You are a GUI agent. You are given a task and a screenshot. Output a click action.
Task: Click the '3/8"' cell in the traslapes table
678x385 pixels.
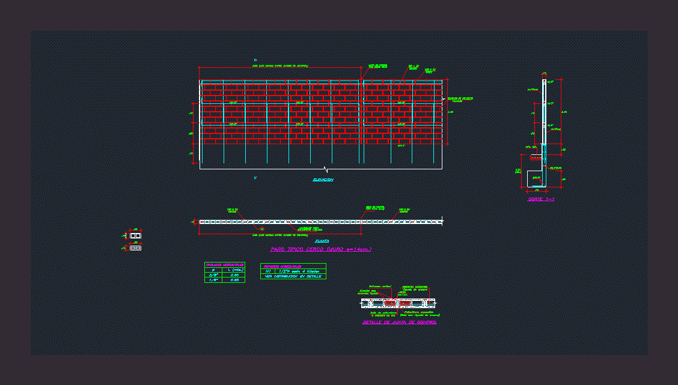coord(213,275)
